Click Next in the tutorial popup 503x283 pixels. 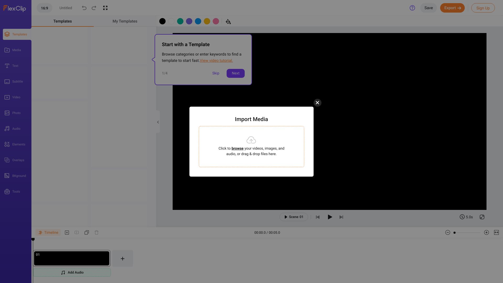coord(236,73)
